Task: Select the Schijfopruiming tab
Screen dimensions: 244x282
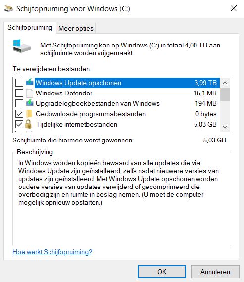Action: (x=30, y=28)
